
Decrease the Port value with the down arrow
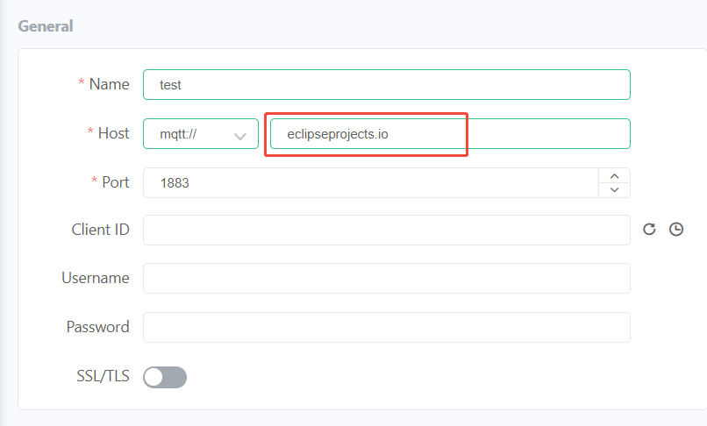click(x=614, y=189)
